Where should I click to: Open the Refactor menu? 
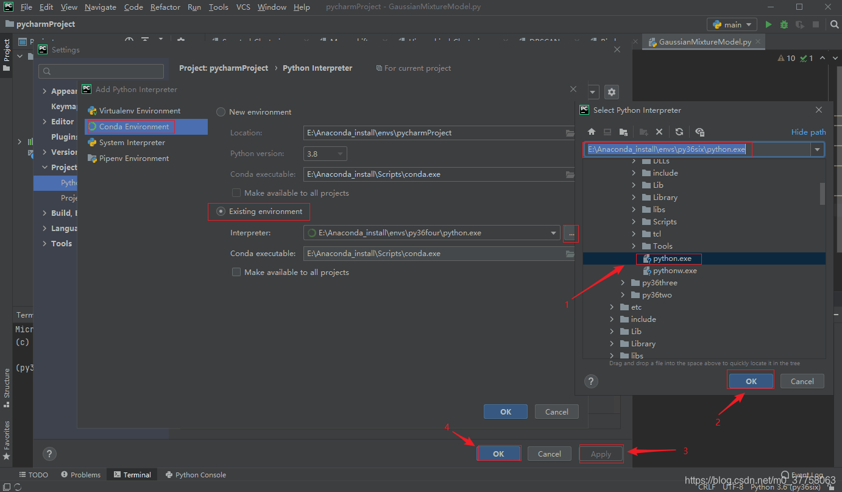click(x=165, y=7)
